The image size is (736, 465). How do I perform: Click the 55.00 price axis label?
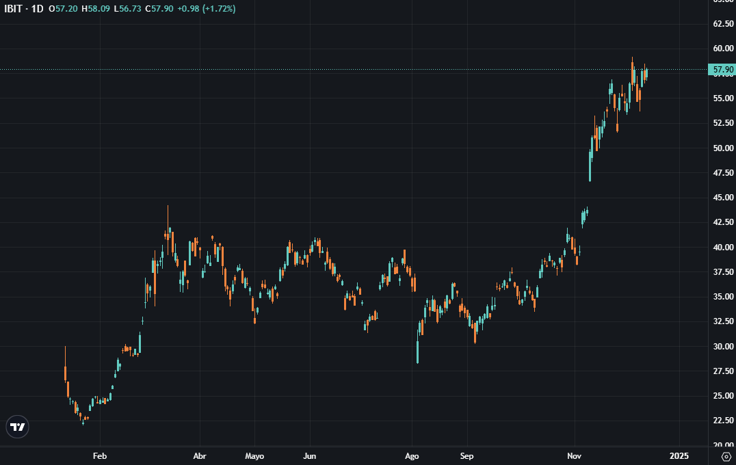(x=723, y=98)
